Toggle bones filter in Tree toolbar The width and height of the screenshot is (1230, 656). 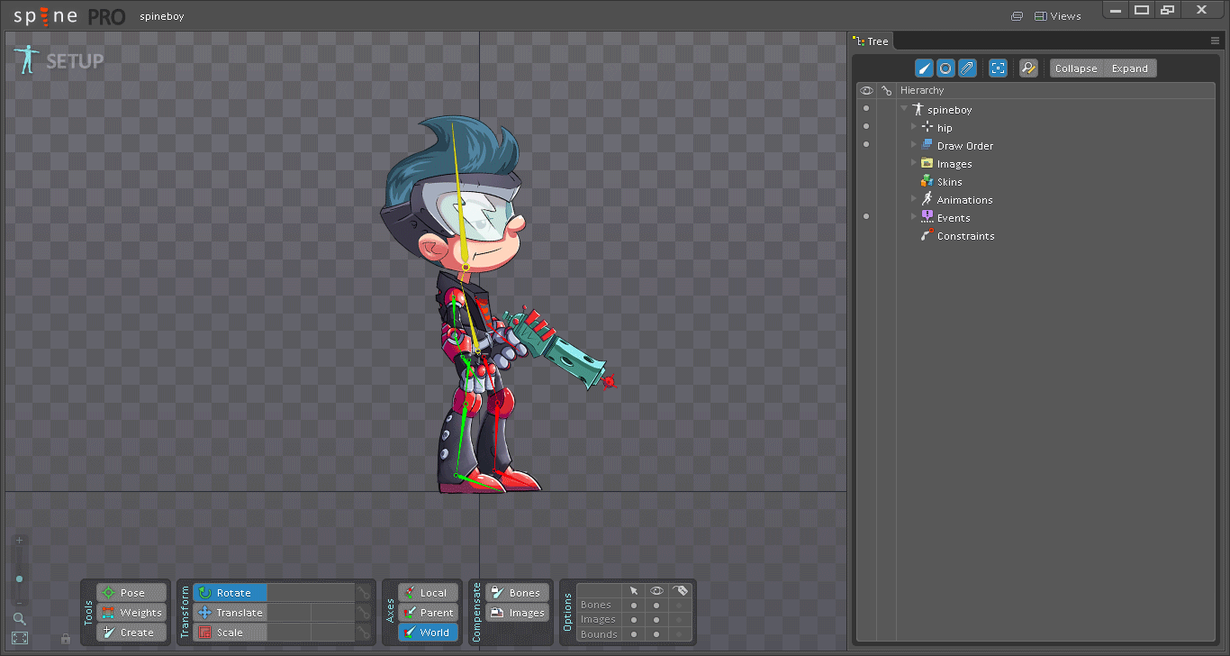924,68
